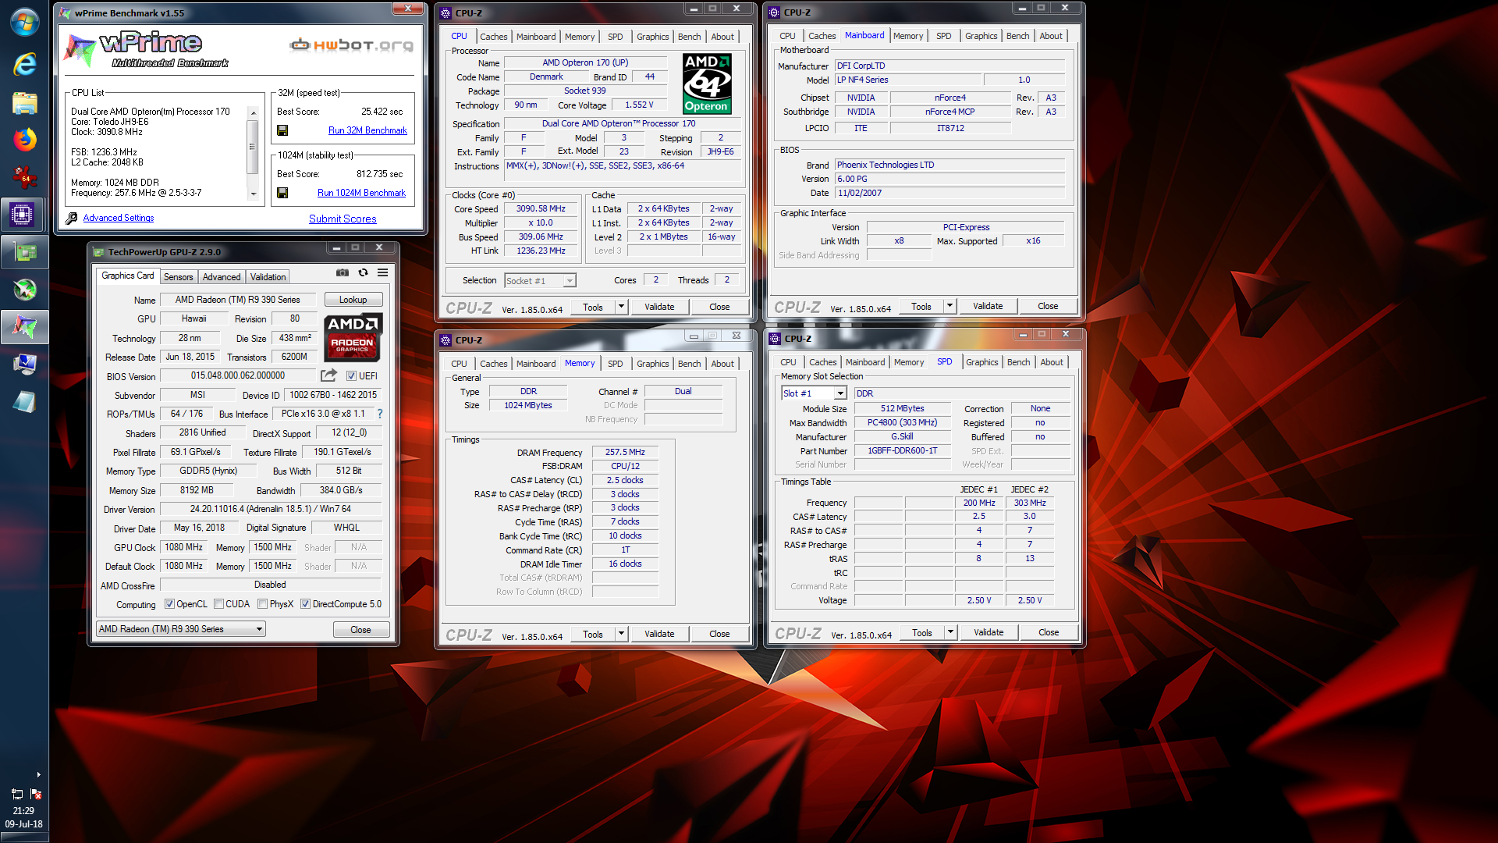Open the monitor icon on the taskbar
The height and width of the screenshot is (843, 1498).
pos(24,365)
